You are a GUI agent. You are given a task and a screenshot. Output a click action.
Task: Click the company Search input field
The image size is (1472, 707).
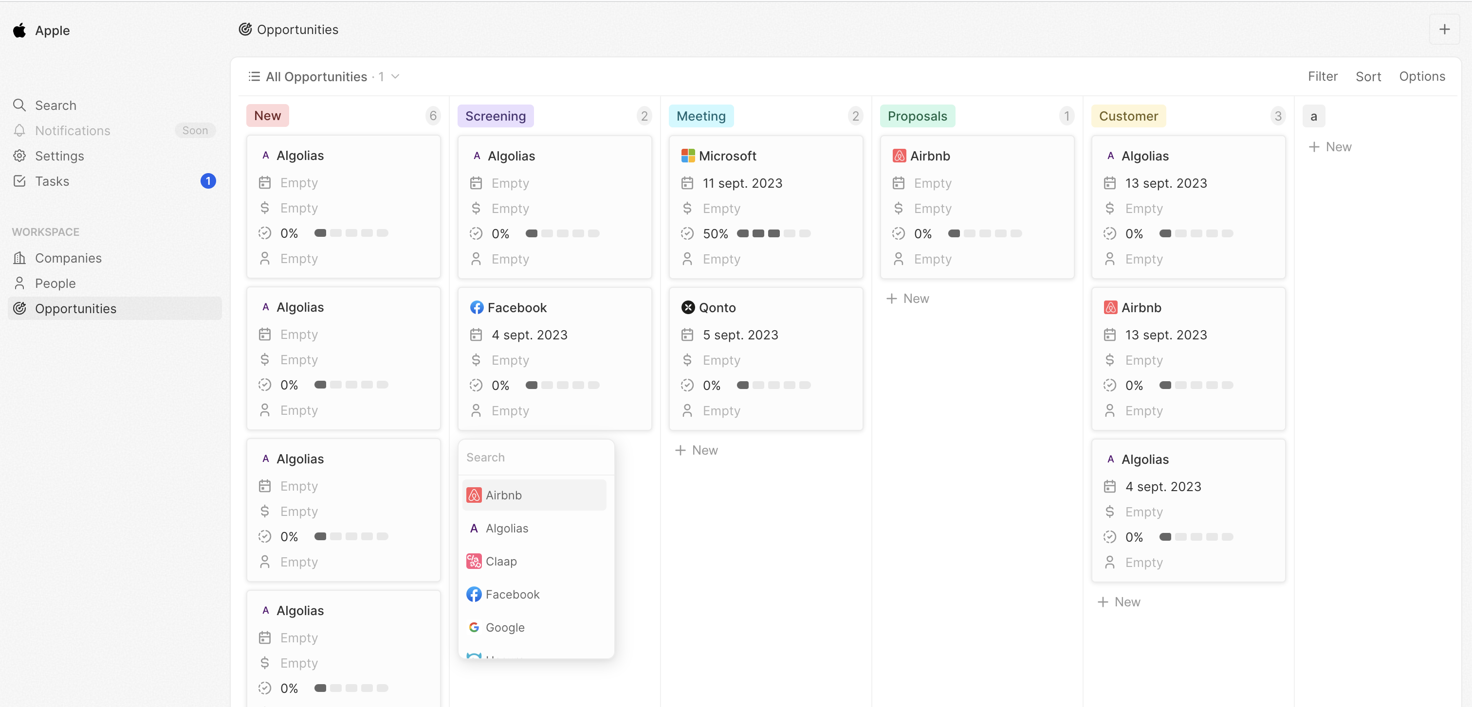tap(535, 457)
